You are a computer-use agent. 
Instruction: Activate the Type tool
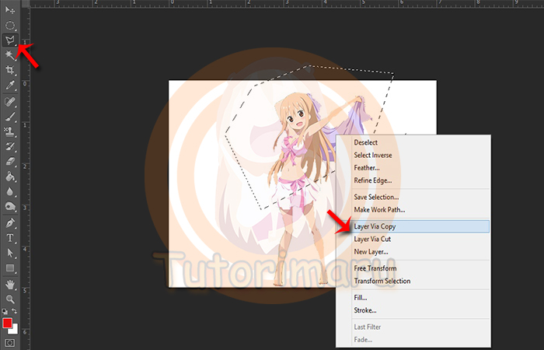[x=9, y=238]
